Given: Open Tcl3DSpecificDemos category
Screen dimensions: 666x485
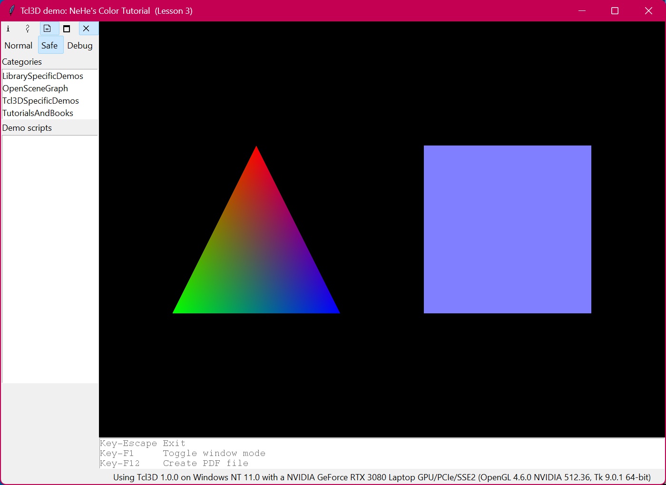Looking at the screenshot, I should pos(41,101).
